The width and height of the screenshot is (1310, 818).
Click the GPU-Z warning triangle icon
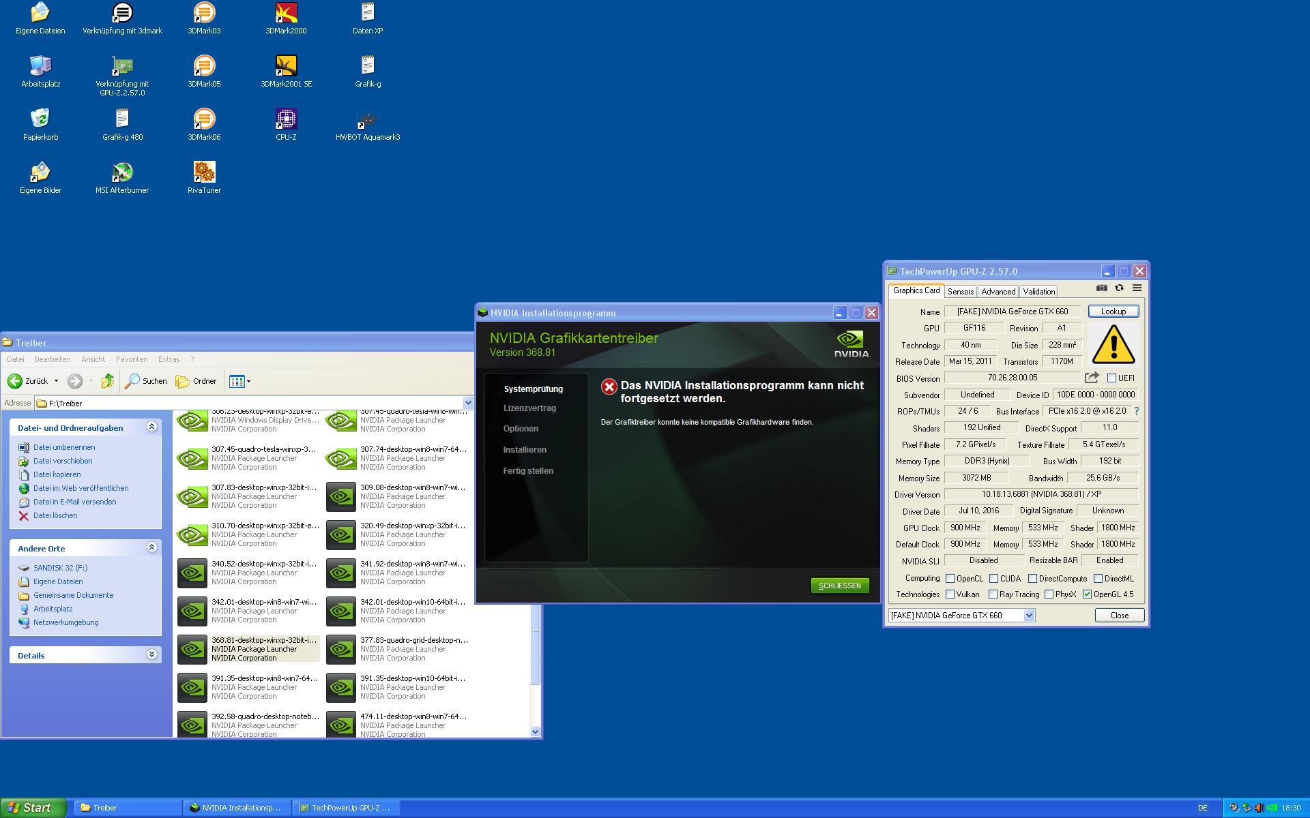coord(1113,344)
